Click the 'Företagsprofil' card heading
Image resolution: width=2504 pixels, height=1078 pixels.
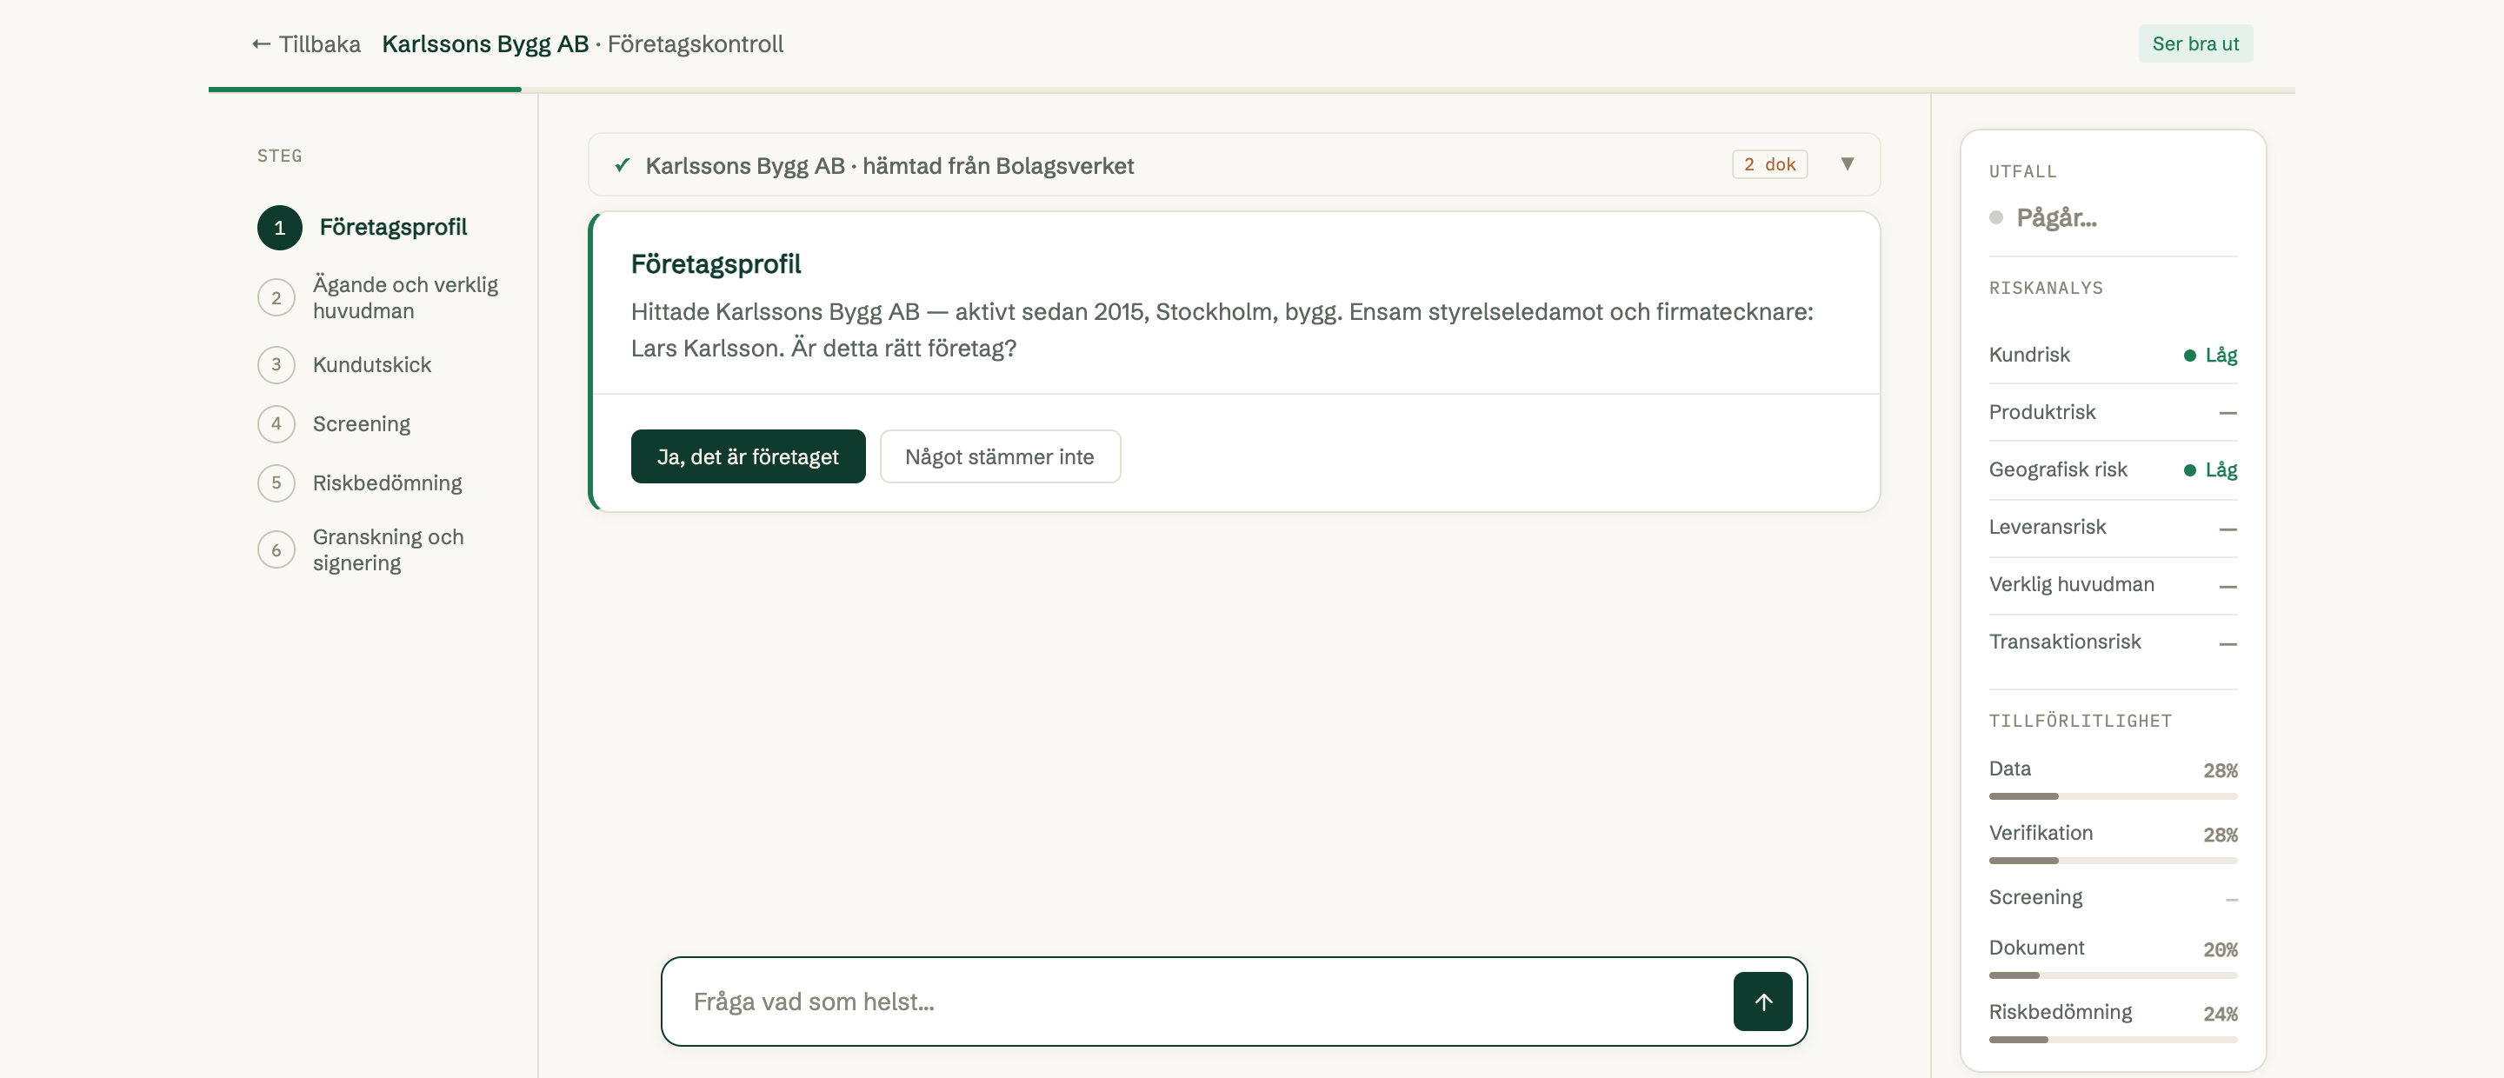716,263
